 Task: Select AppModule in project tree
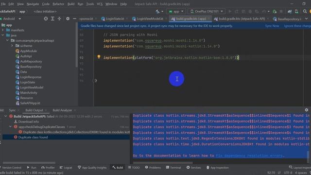[x=26, y=51]
